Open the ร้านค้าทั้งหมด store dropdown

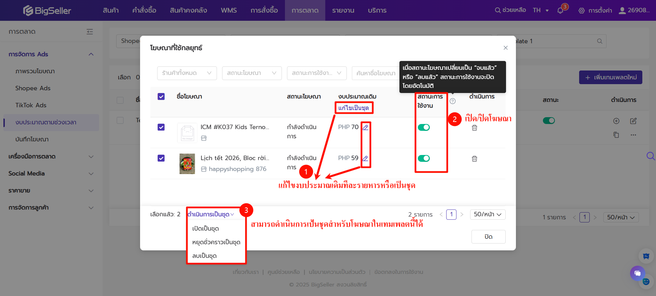pyautogui.click(x=187, y=73)
